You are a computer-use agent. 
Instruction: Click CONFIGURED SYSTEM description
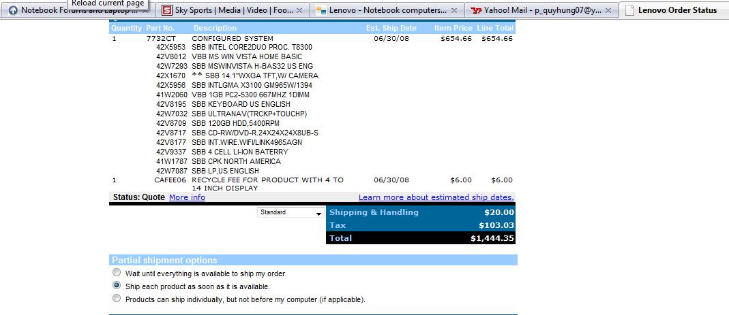[x=233, y=39]
